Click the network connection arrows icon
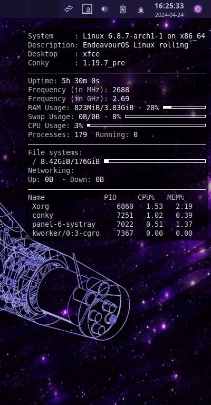 [x=69, y=9]
